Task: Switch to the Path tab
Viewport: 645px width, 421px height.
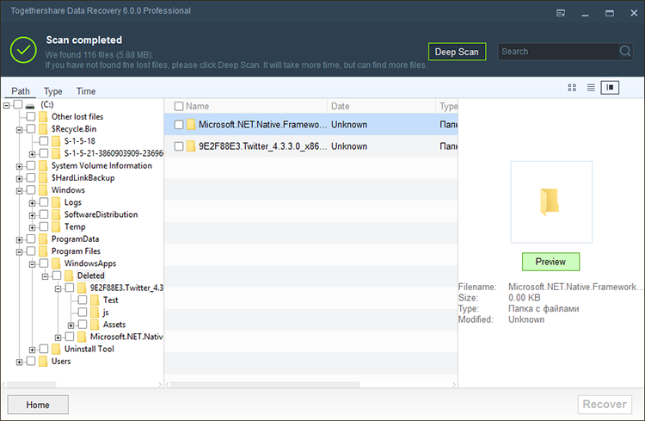Action: 21,91
